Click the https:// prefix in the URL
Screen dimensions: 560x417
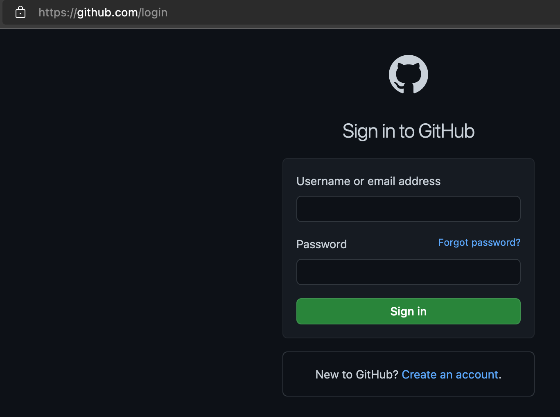click(x=57, y=13)
